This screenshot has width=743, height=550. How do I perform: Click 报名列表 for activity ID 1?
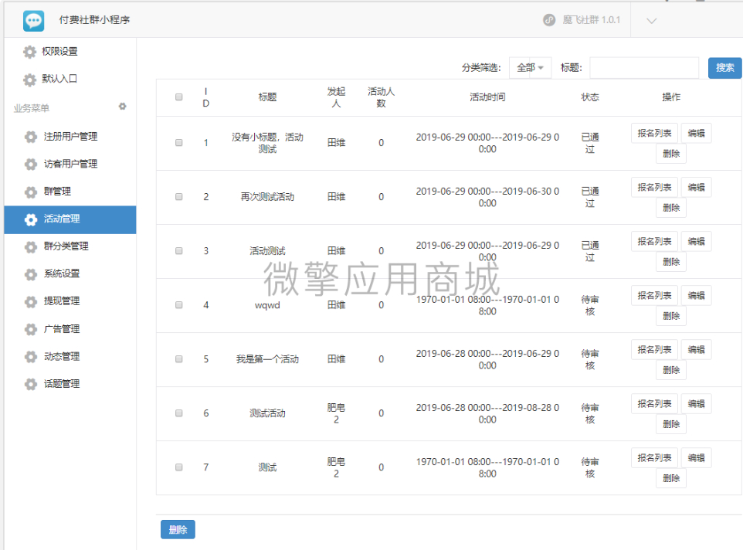click(654, 133)
